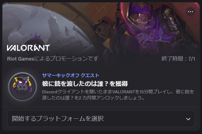
Task: Open the three-dot more options menu
Action: [190, 12]
